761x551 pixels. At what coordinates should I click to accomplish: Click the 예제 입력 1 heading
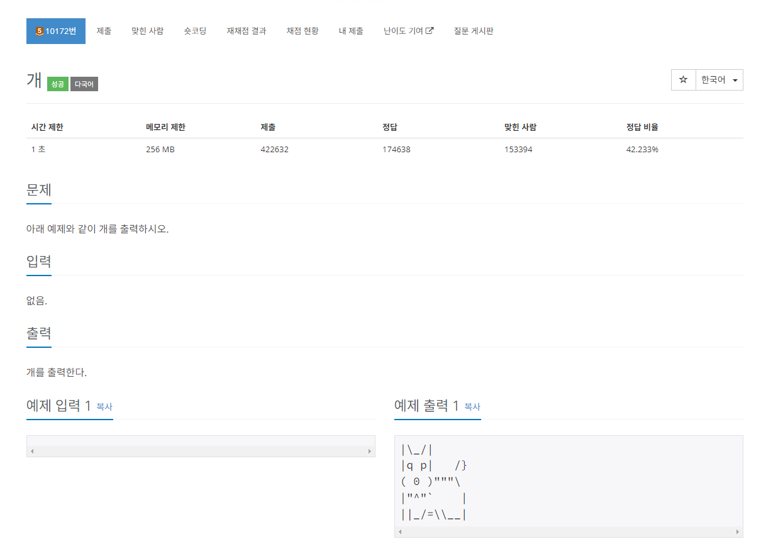pos(59,406)
